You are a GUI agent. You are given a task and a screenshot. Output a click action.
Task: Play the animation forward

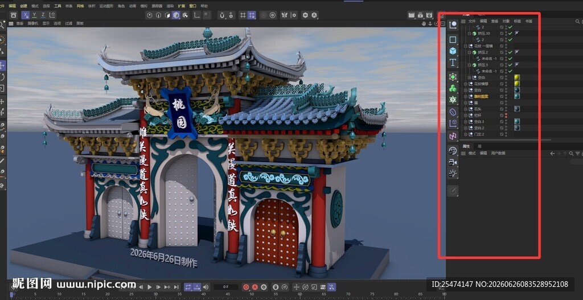(x=150, y=287)
